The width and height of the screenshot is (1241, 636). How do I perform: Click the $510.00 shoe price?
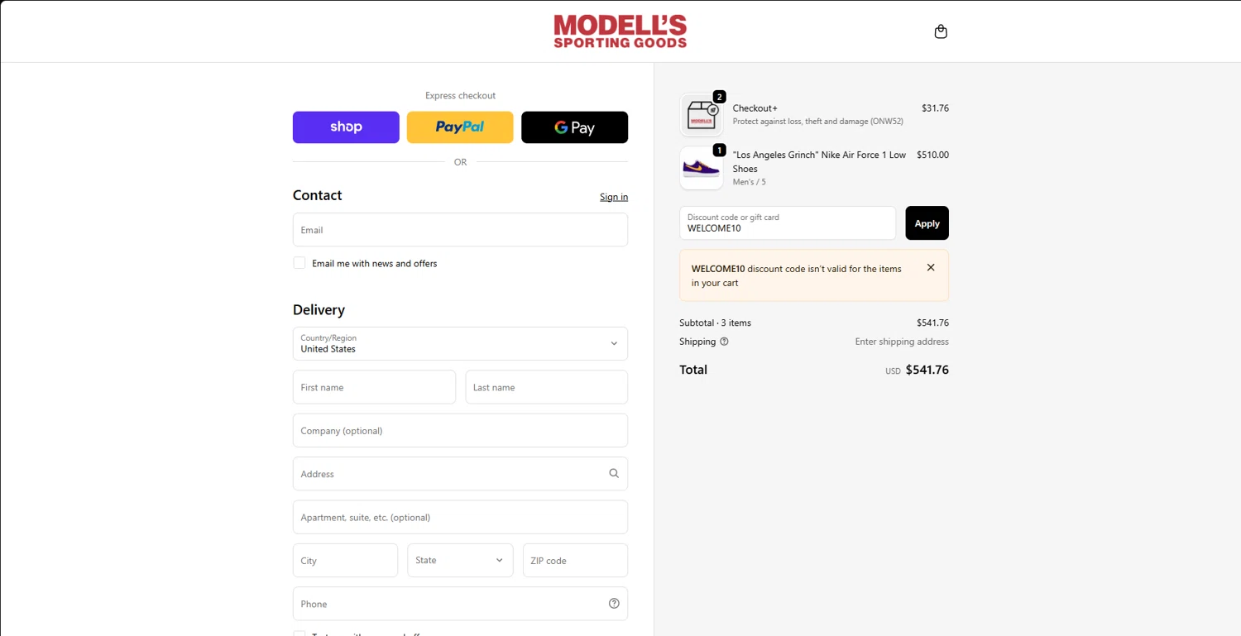coord(932,155)
